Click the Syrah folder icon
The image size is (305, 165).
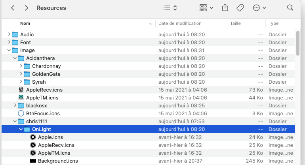point(27,82)
